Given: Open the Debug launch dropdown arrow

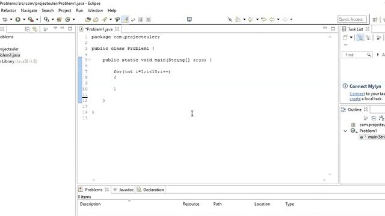Looking at the screenshot, I should (11, 19).
